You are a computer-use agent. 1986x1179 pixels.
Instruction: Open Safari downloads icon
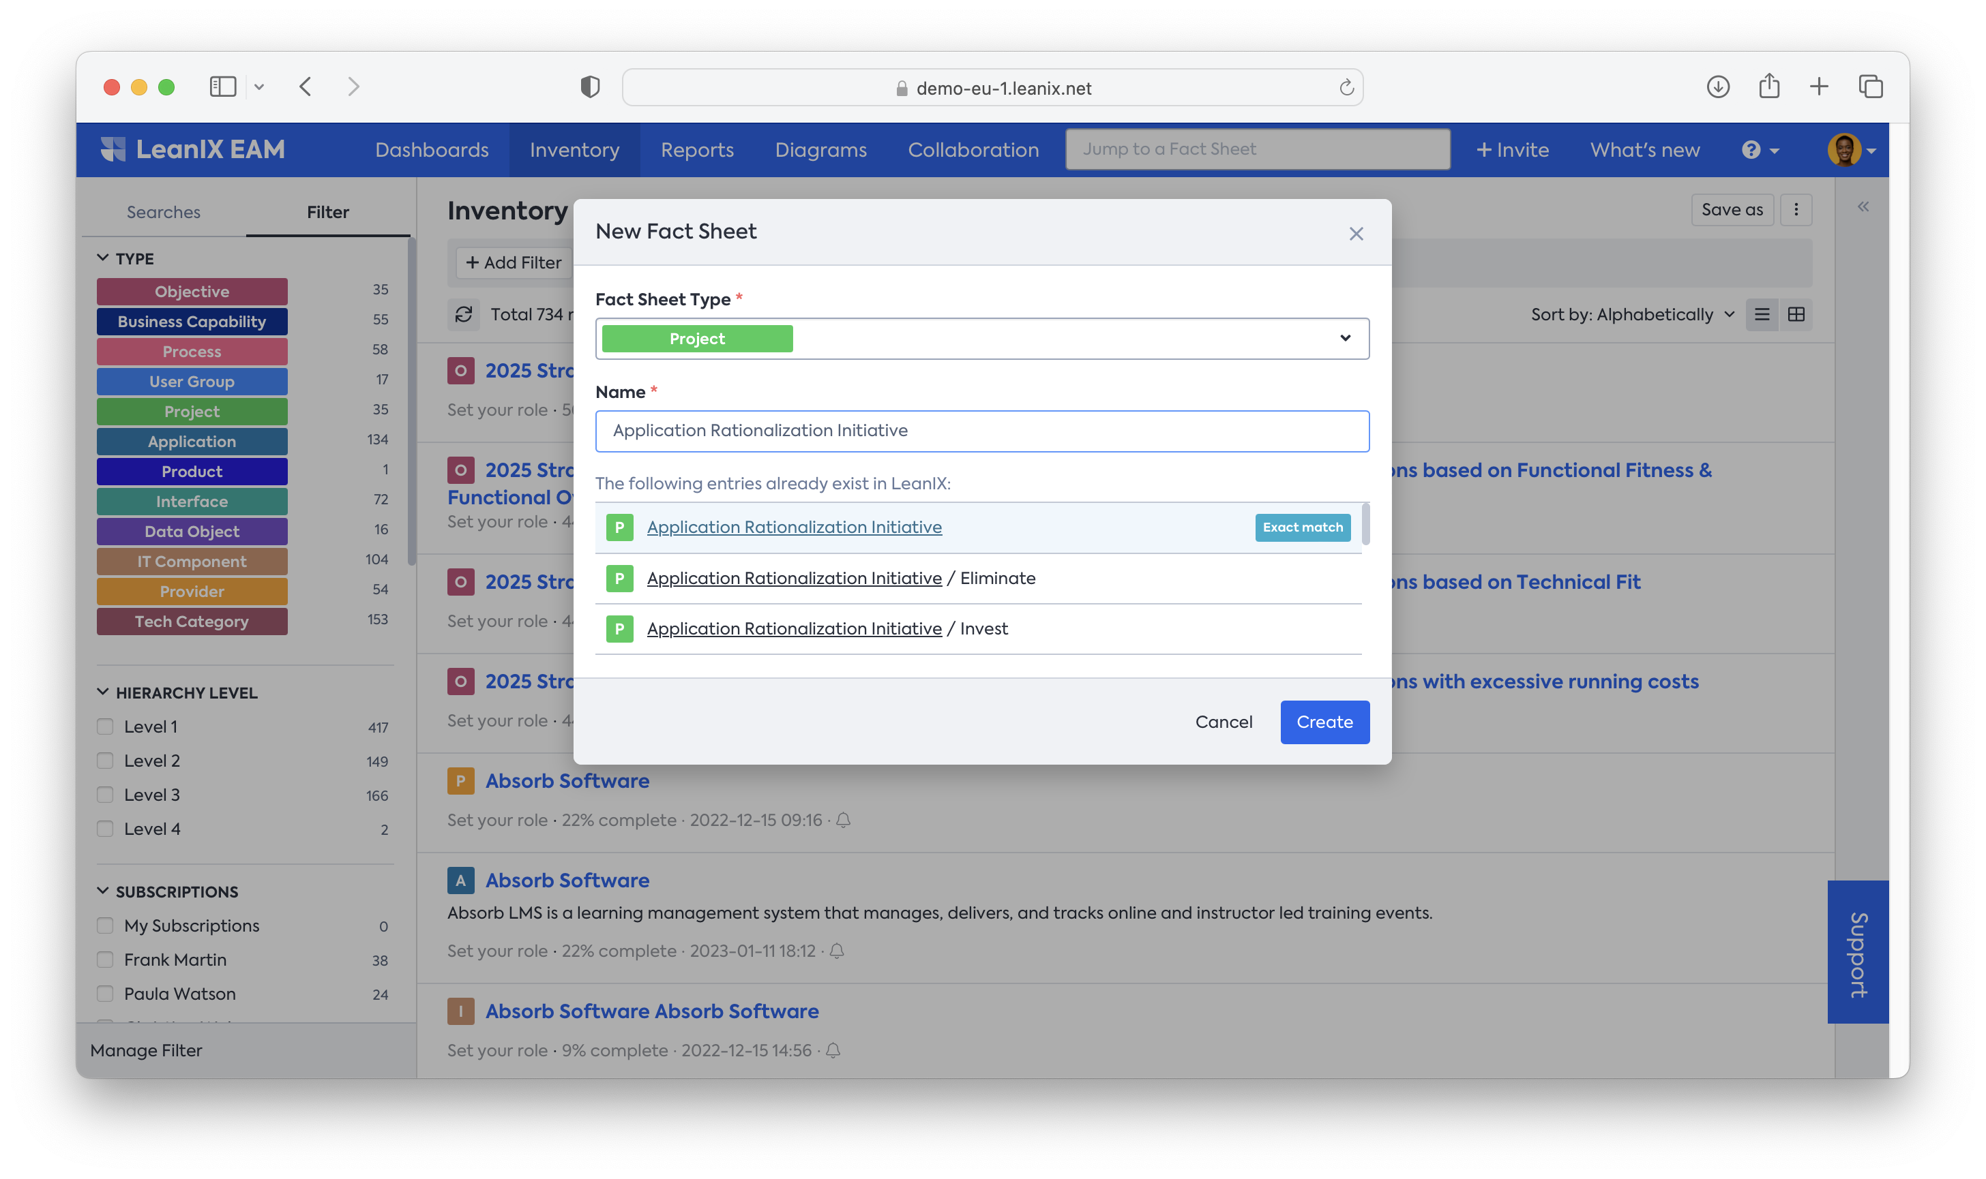[1718, 87]
